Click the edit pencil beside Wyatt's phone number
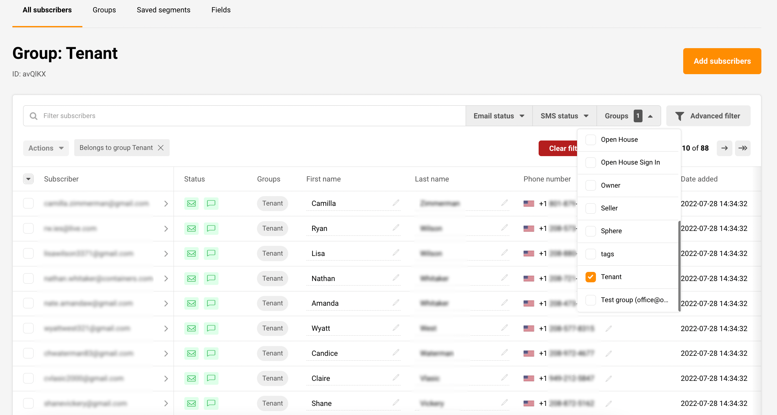 (608, 328)
